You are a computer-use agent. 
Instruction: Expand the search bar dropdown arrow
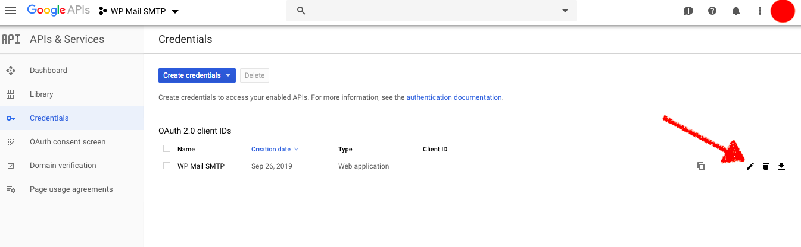(x=565, y=11)
